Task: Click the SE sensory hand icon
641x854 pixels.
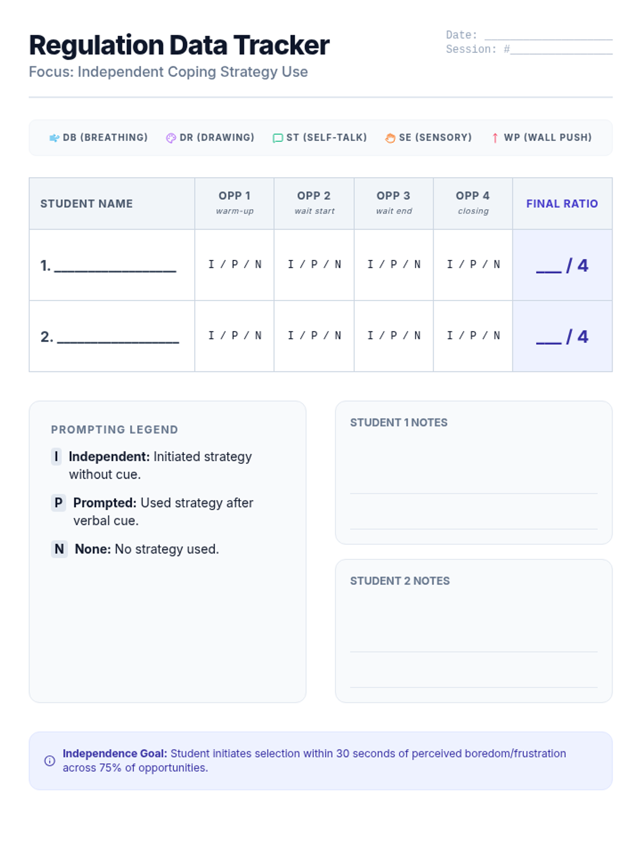Action: [x=390, y=138]
